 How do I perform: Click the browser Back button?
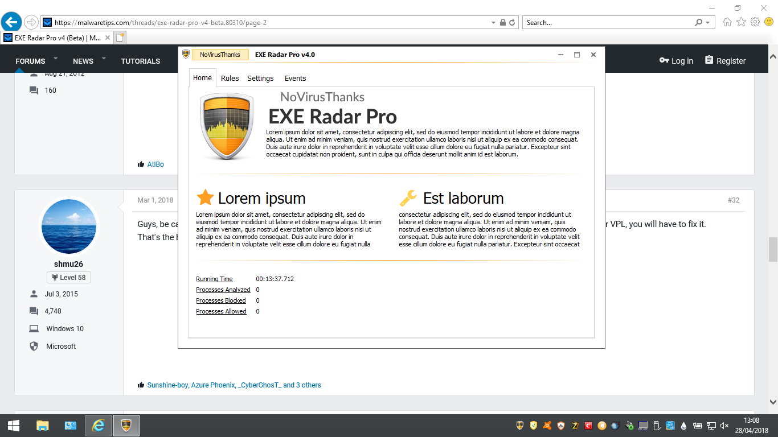(11, 23)
